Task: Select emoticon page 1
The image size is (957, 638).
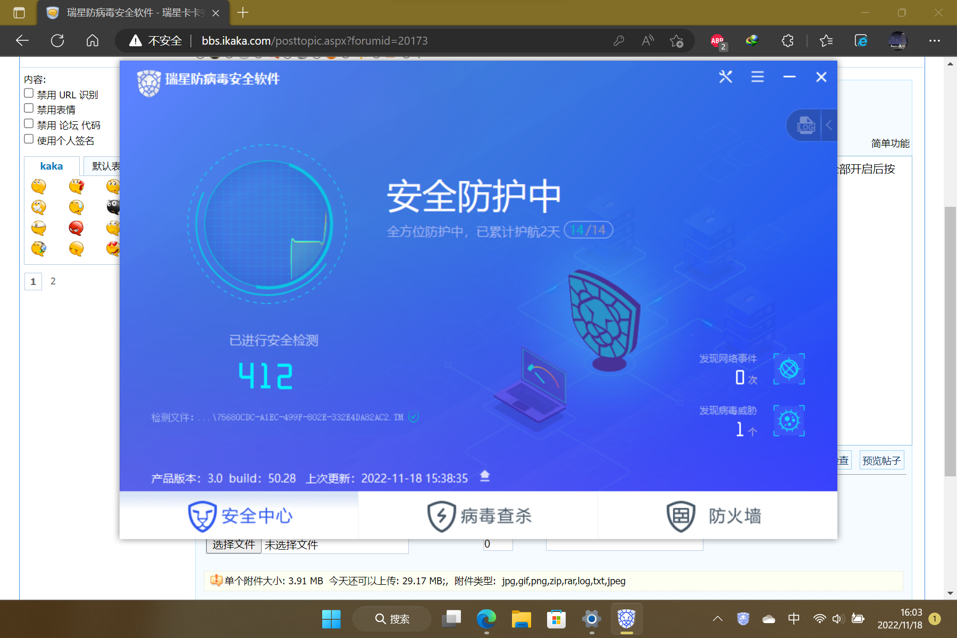Action: tap(33, 281)
